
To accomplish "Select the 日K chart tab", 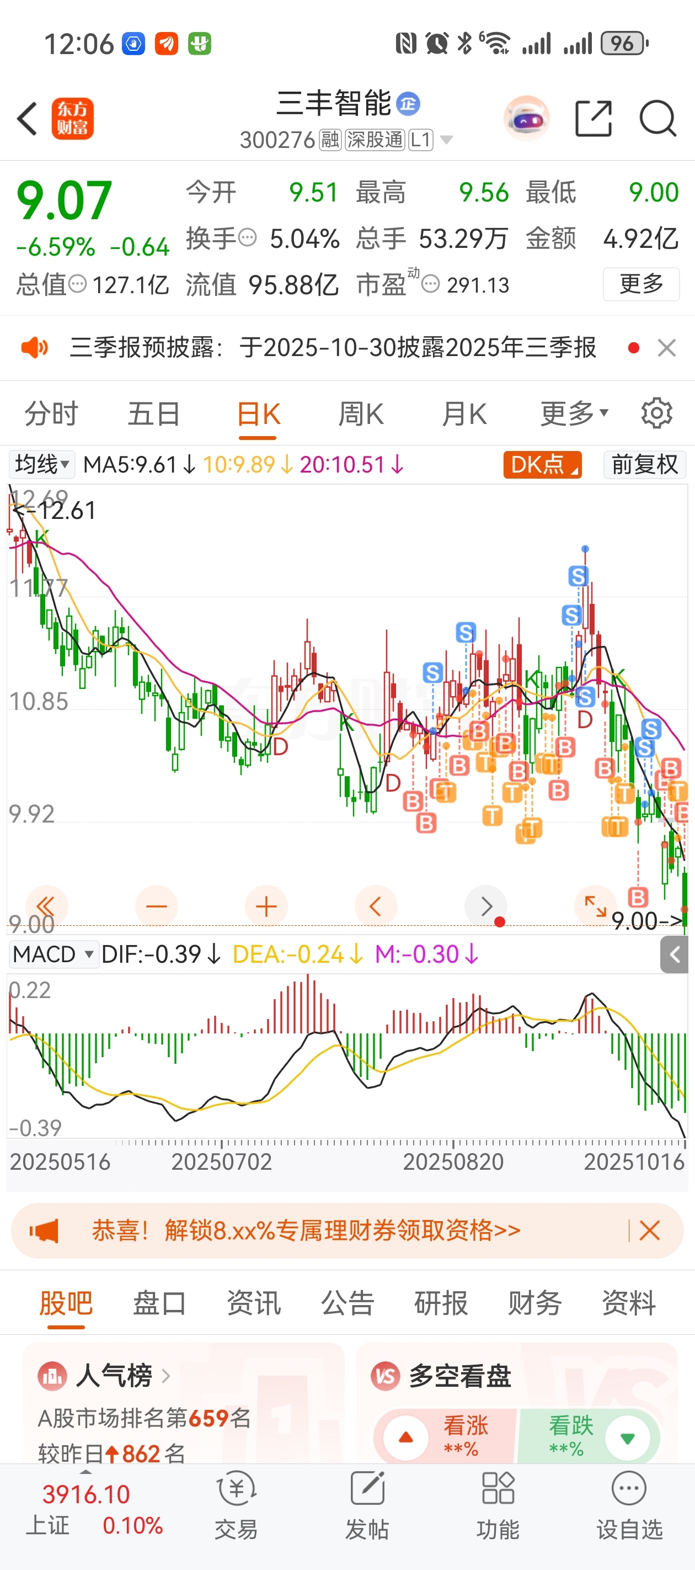I will (258, 415).
